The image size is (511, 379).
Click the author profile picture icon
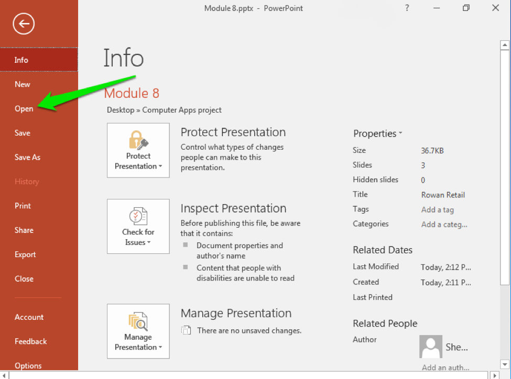pos(430,347)
